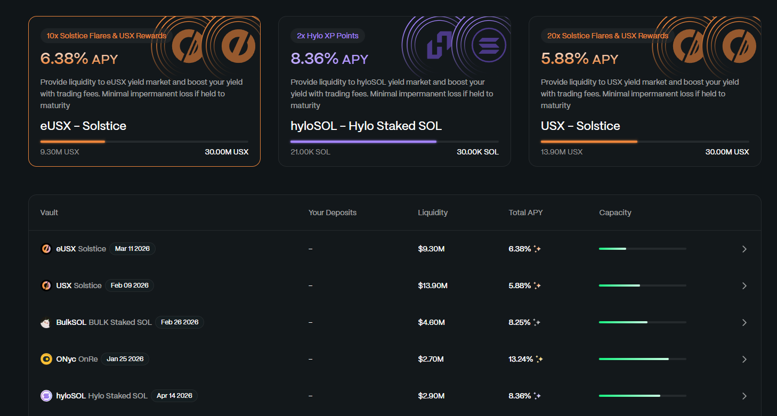
Task: Click the 2x Hylo XP Points badge
Action: pyautogui.click(x=327, y=36)
